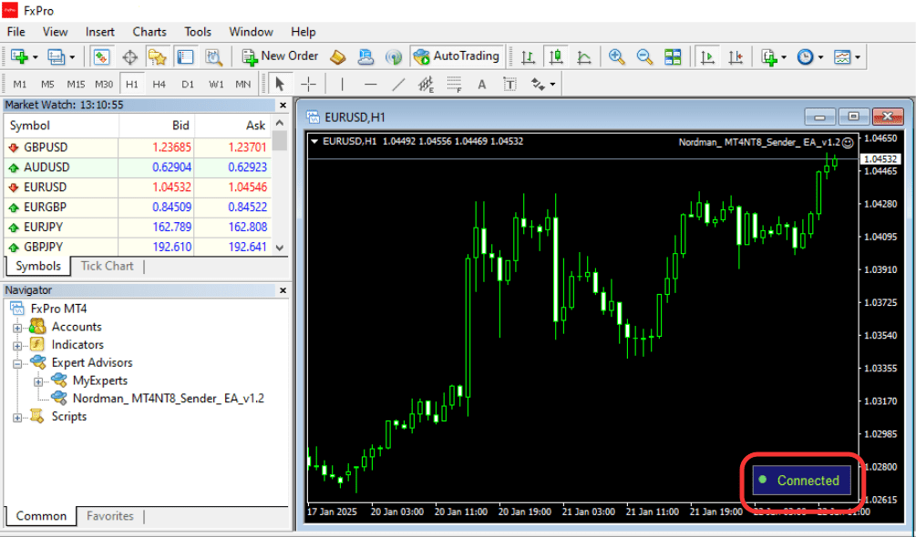Expand the Accounts node in Navigator

(x=17, y=328)
